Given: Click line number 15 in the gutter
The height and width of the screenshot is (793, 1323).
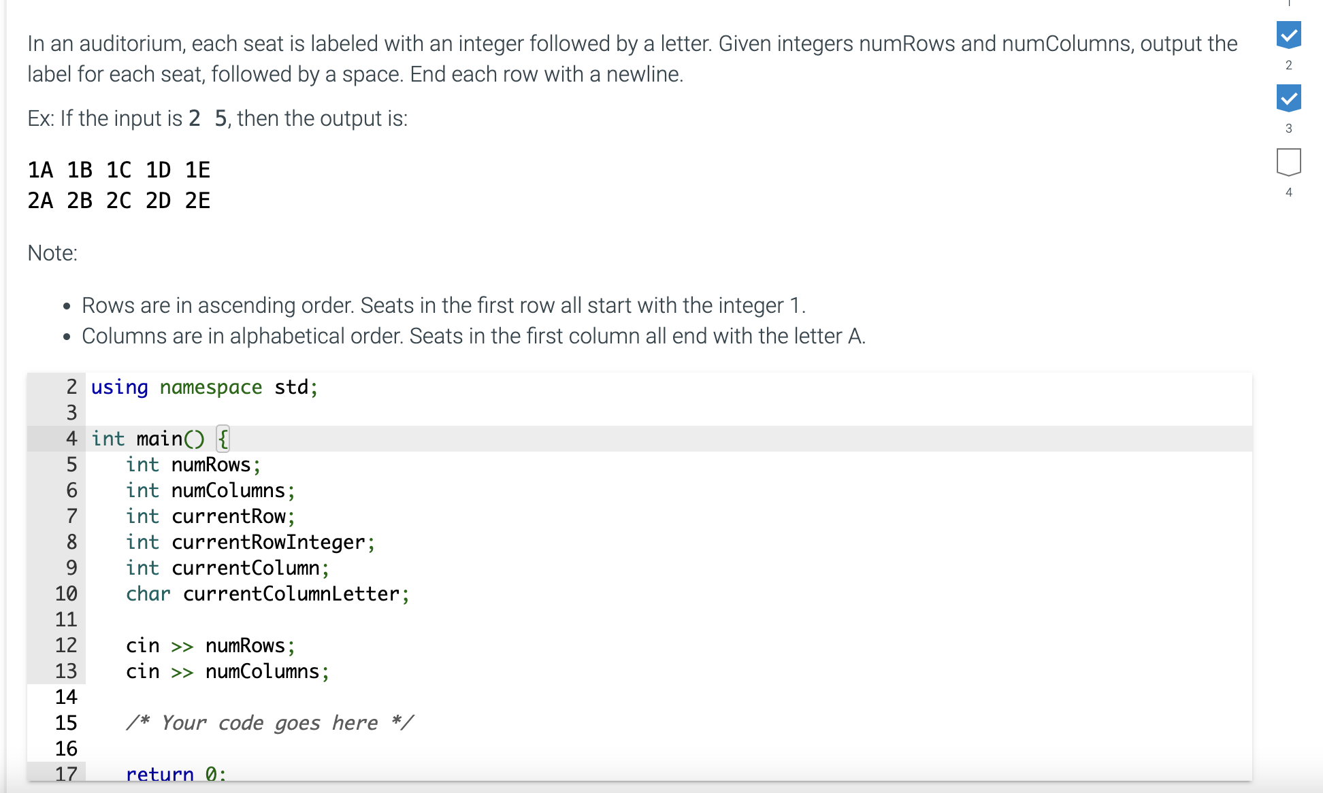Looking at the screenshot, I should tap(66, 723).
